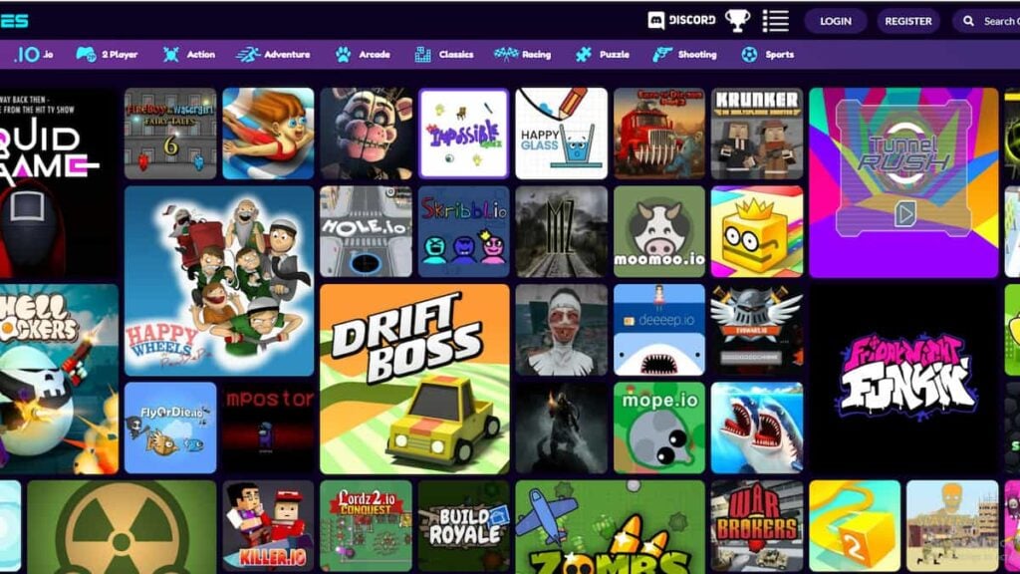Open the Sports category
1020x574 pixels.
point(768,55)
